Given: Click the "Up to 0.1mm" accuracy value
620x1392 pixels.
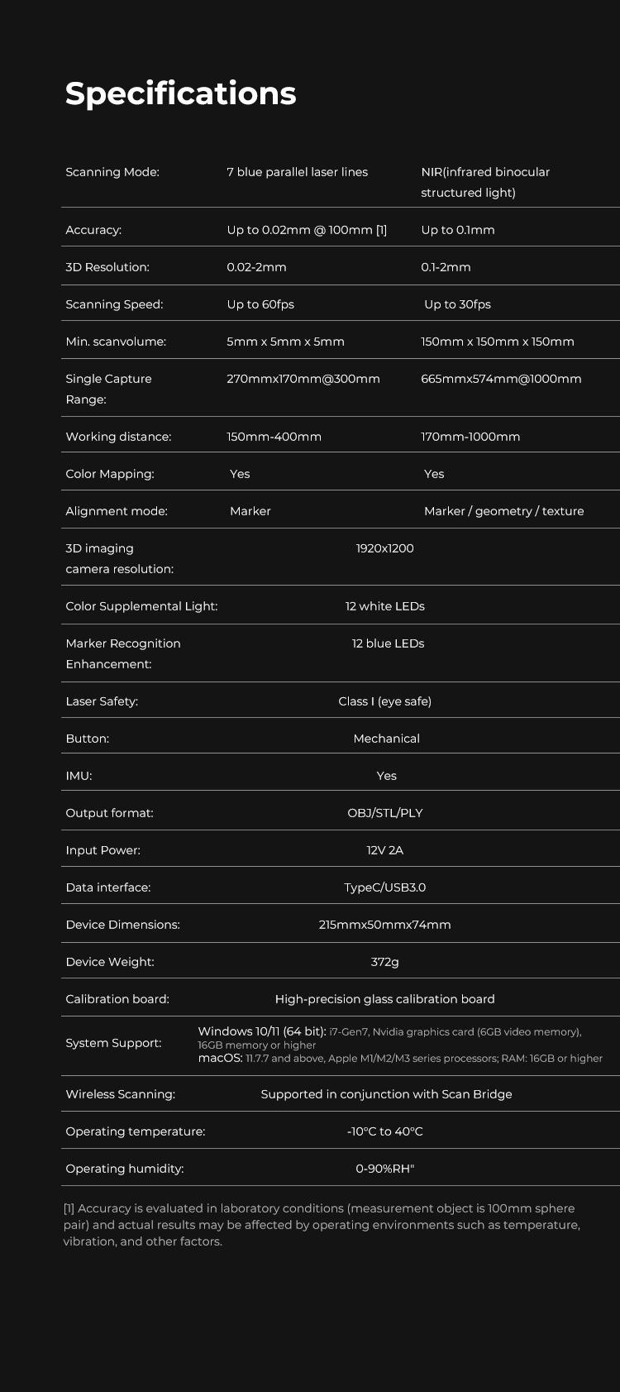Looking at the screenshot, I should (457, 230).
